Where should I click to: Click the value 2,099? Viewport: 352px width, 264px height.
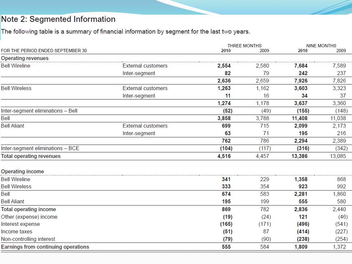(x=301, y=126)
